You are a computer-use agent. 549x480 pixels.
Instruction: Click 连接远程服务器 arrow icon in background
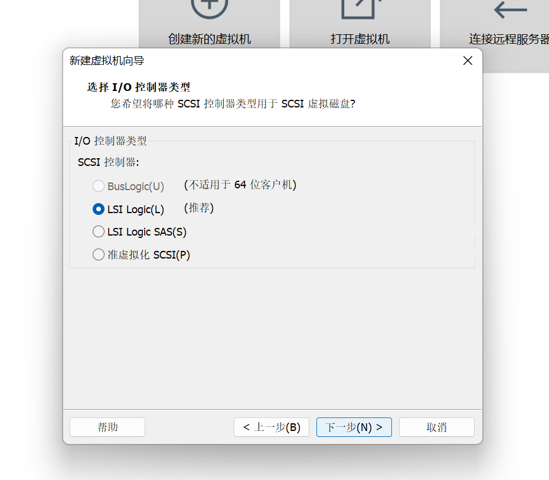(511, 9)
